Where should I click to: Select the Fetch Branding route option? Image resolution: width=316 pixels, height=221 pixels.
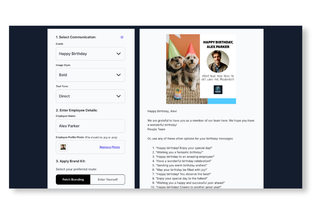(73, 180)
